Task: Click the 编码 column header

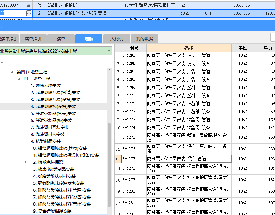Action: click(x=134, y=48)
